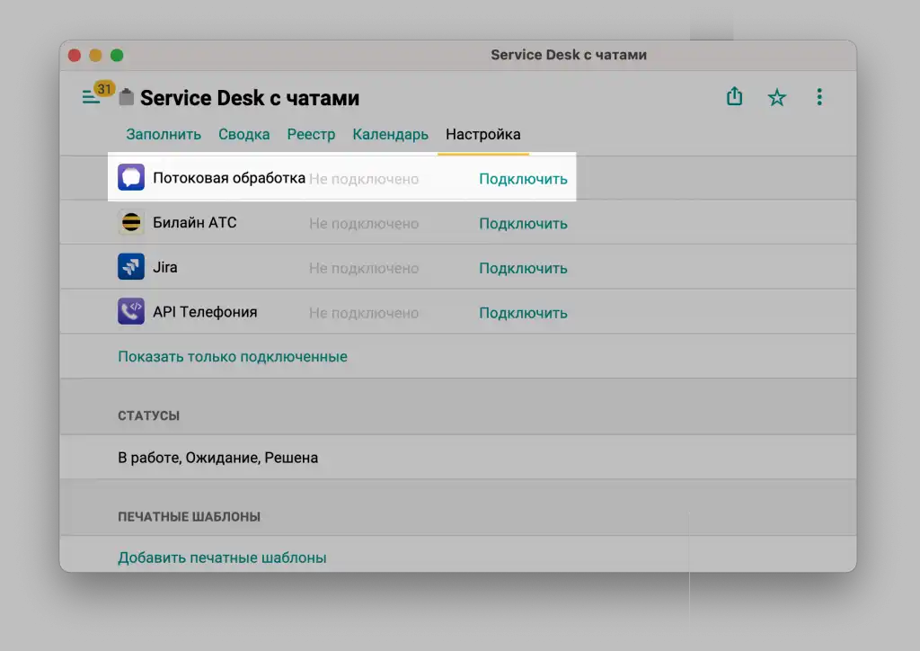Open the three-dot more options menu
The width and height of the screenshot is (920, 651).
[x=819, y=97]
